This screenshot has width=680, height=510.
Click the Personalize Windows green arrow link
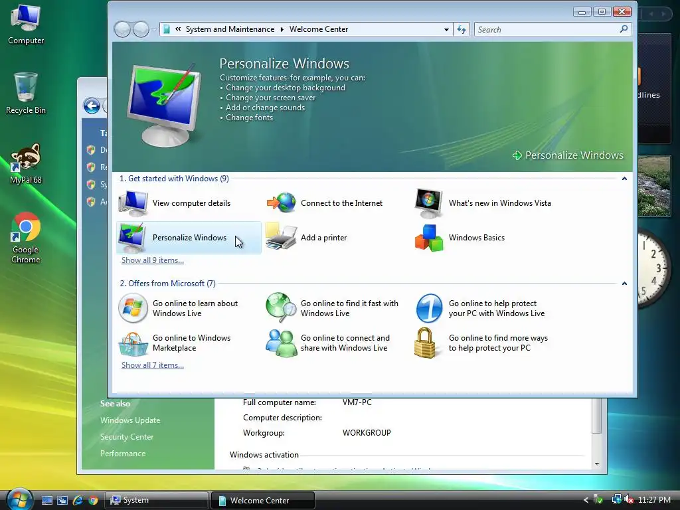click(568, 155)
